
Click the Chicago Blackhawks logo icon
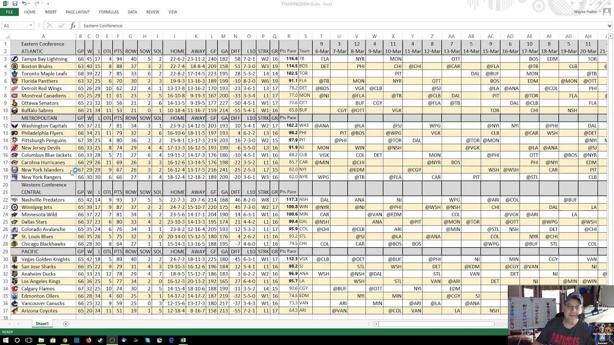[15, 244]
